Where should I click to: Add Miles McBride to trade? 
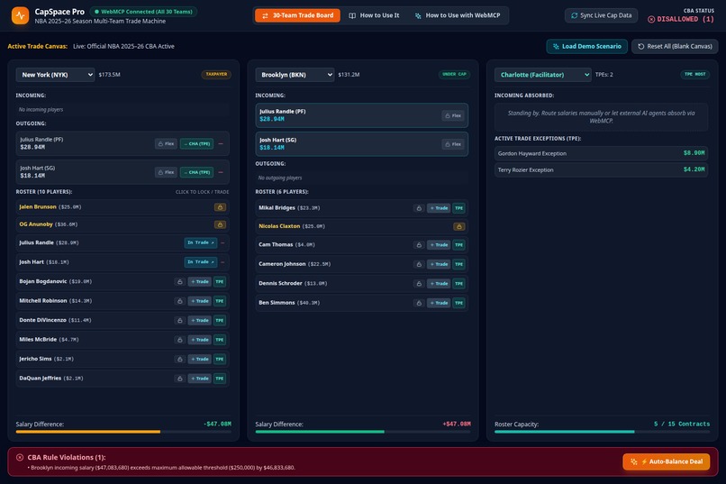pos(200,340)
